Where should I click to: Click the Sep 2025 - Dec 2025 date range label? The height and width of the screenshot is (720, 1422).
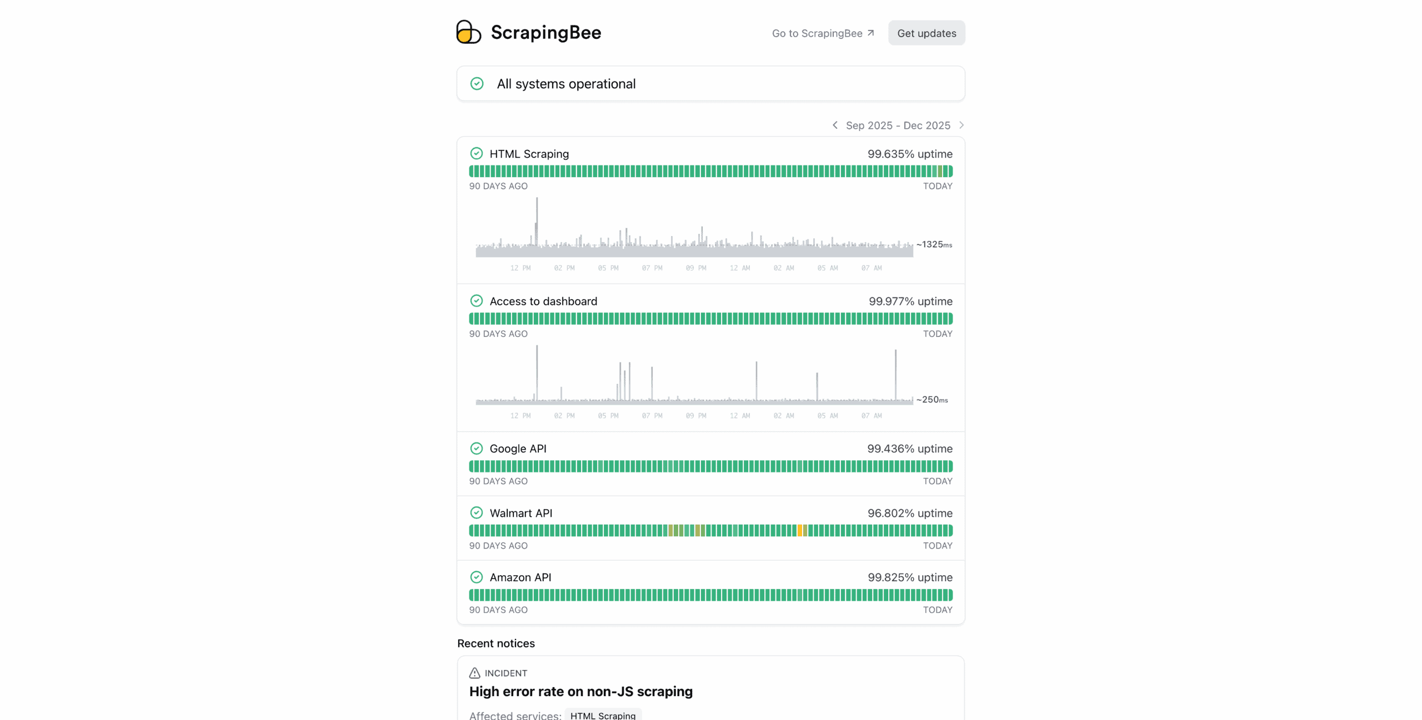898,125
